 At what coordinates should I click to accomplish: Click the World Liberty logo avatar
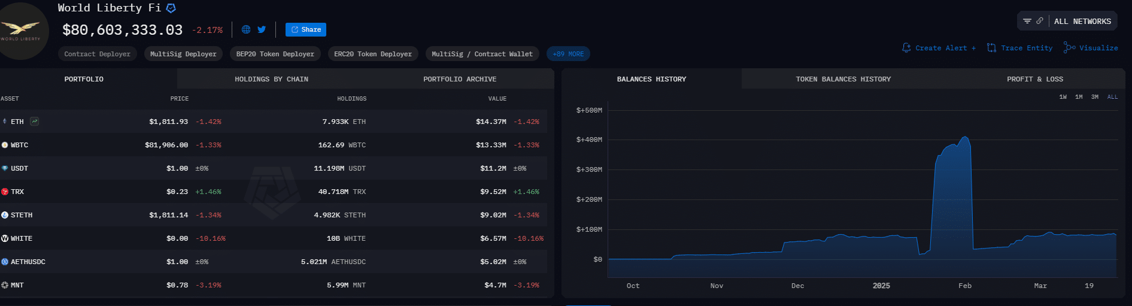21,31
